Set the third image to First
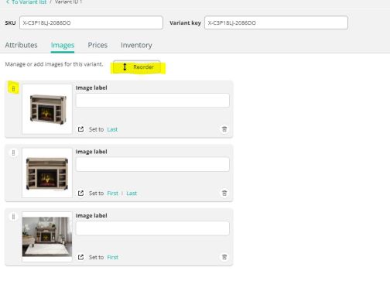The height and width of the screenshot is (305, 390). 112,257
